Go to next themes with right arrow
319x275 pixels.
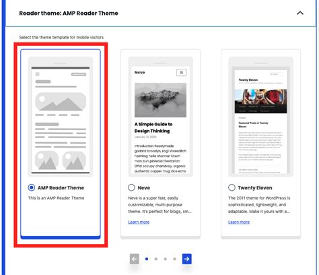click(187, 259)
